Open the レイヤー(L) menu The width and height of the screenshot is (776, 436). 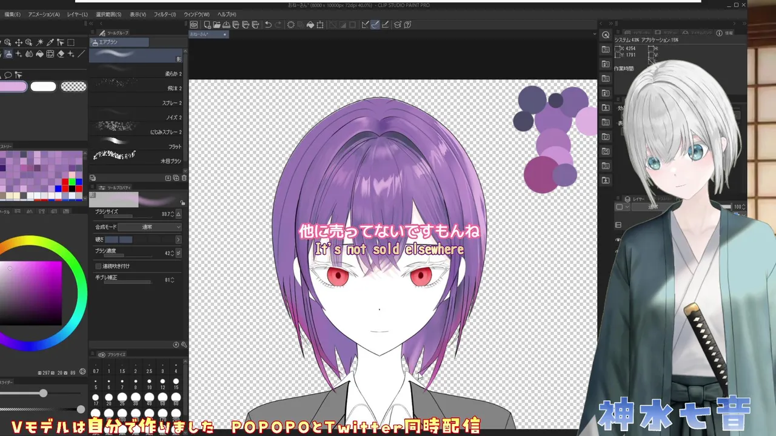point(77,15)
